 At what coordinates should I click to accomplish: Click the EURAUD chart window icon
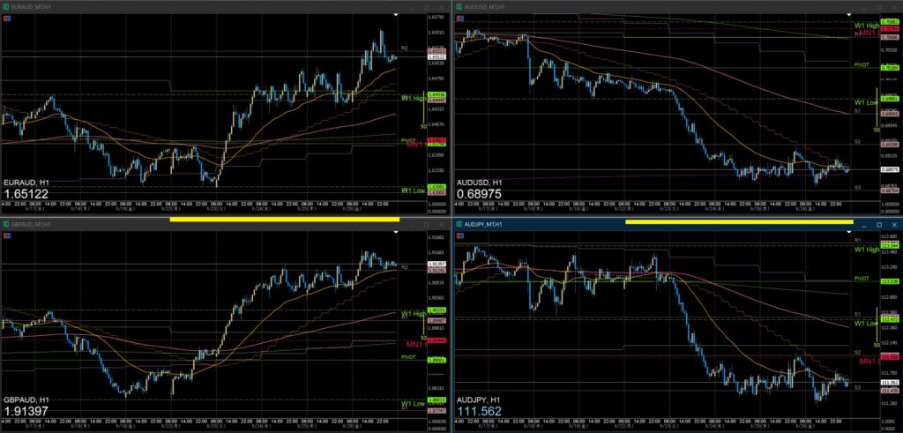(x=5, y=7)
